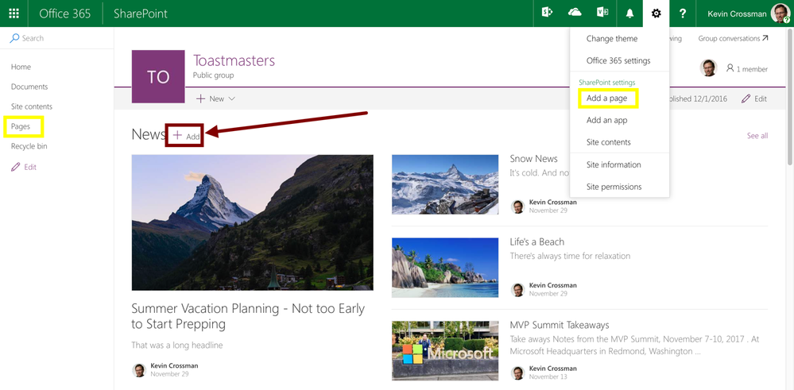This screenshot has height=390, width=794.
Task: Click author avatar under Life's a Beach
Action: (x=517, y=290)
